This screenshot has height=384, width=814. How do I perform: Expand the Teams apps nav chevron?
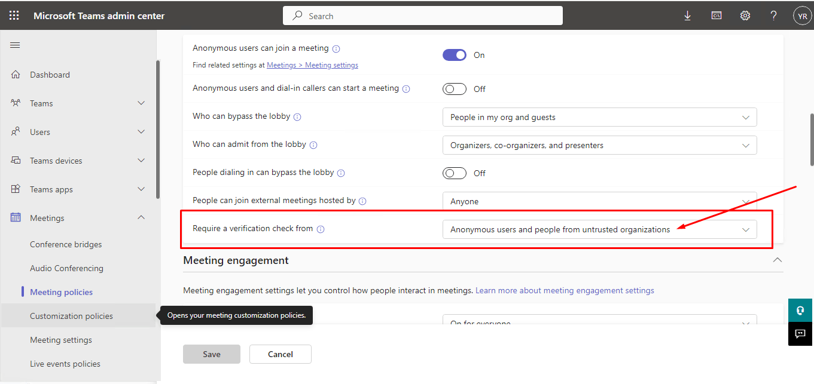click(x=141, y=189)
